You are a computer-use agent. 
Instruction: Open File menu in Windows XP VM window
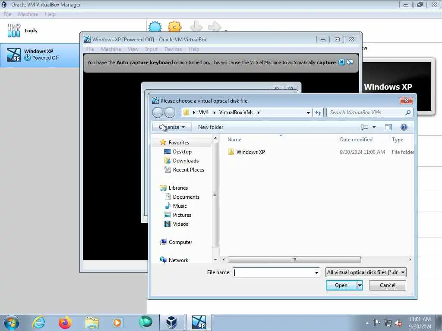point(90,49)
